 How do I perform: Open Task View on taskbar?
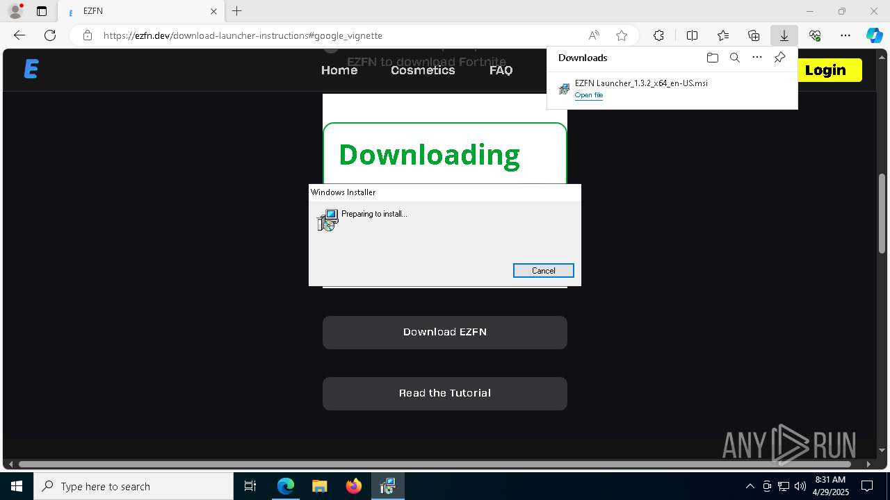pyautogui.click(x=250, y=486)
